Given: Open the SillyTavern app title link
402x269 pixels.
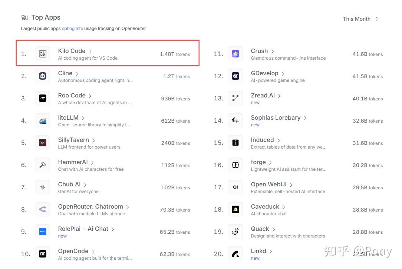Looking at the screenshot, I should (73, 140).
